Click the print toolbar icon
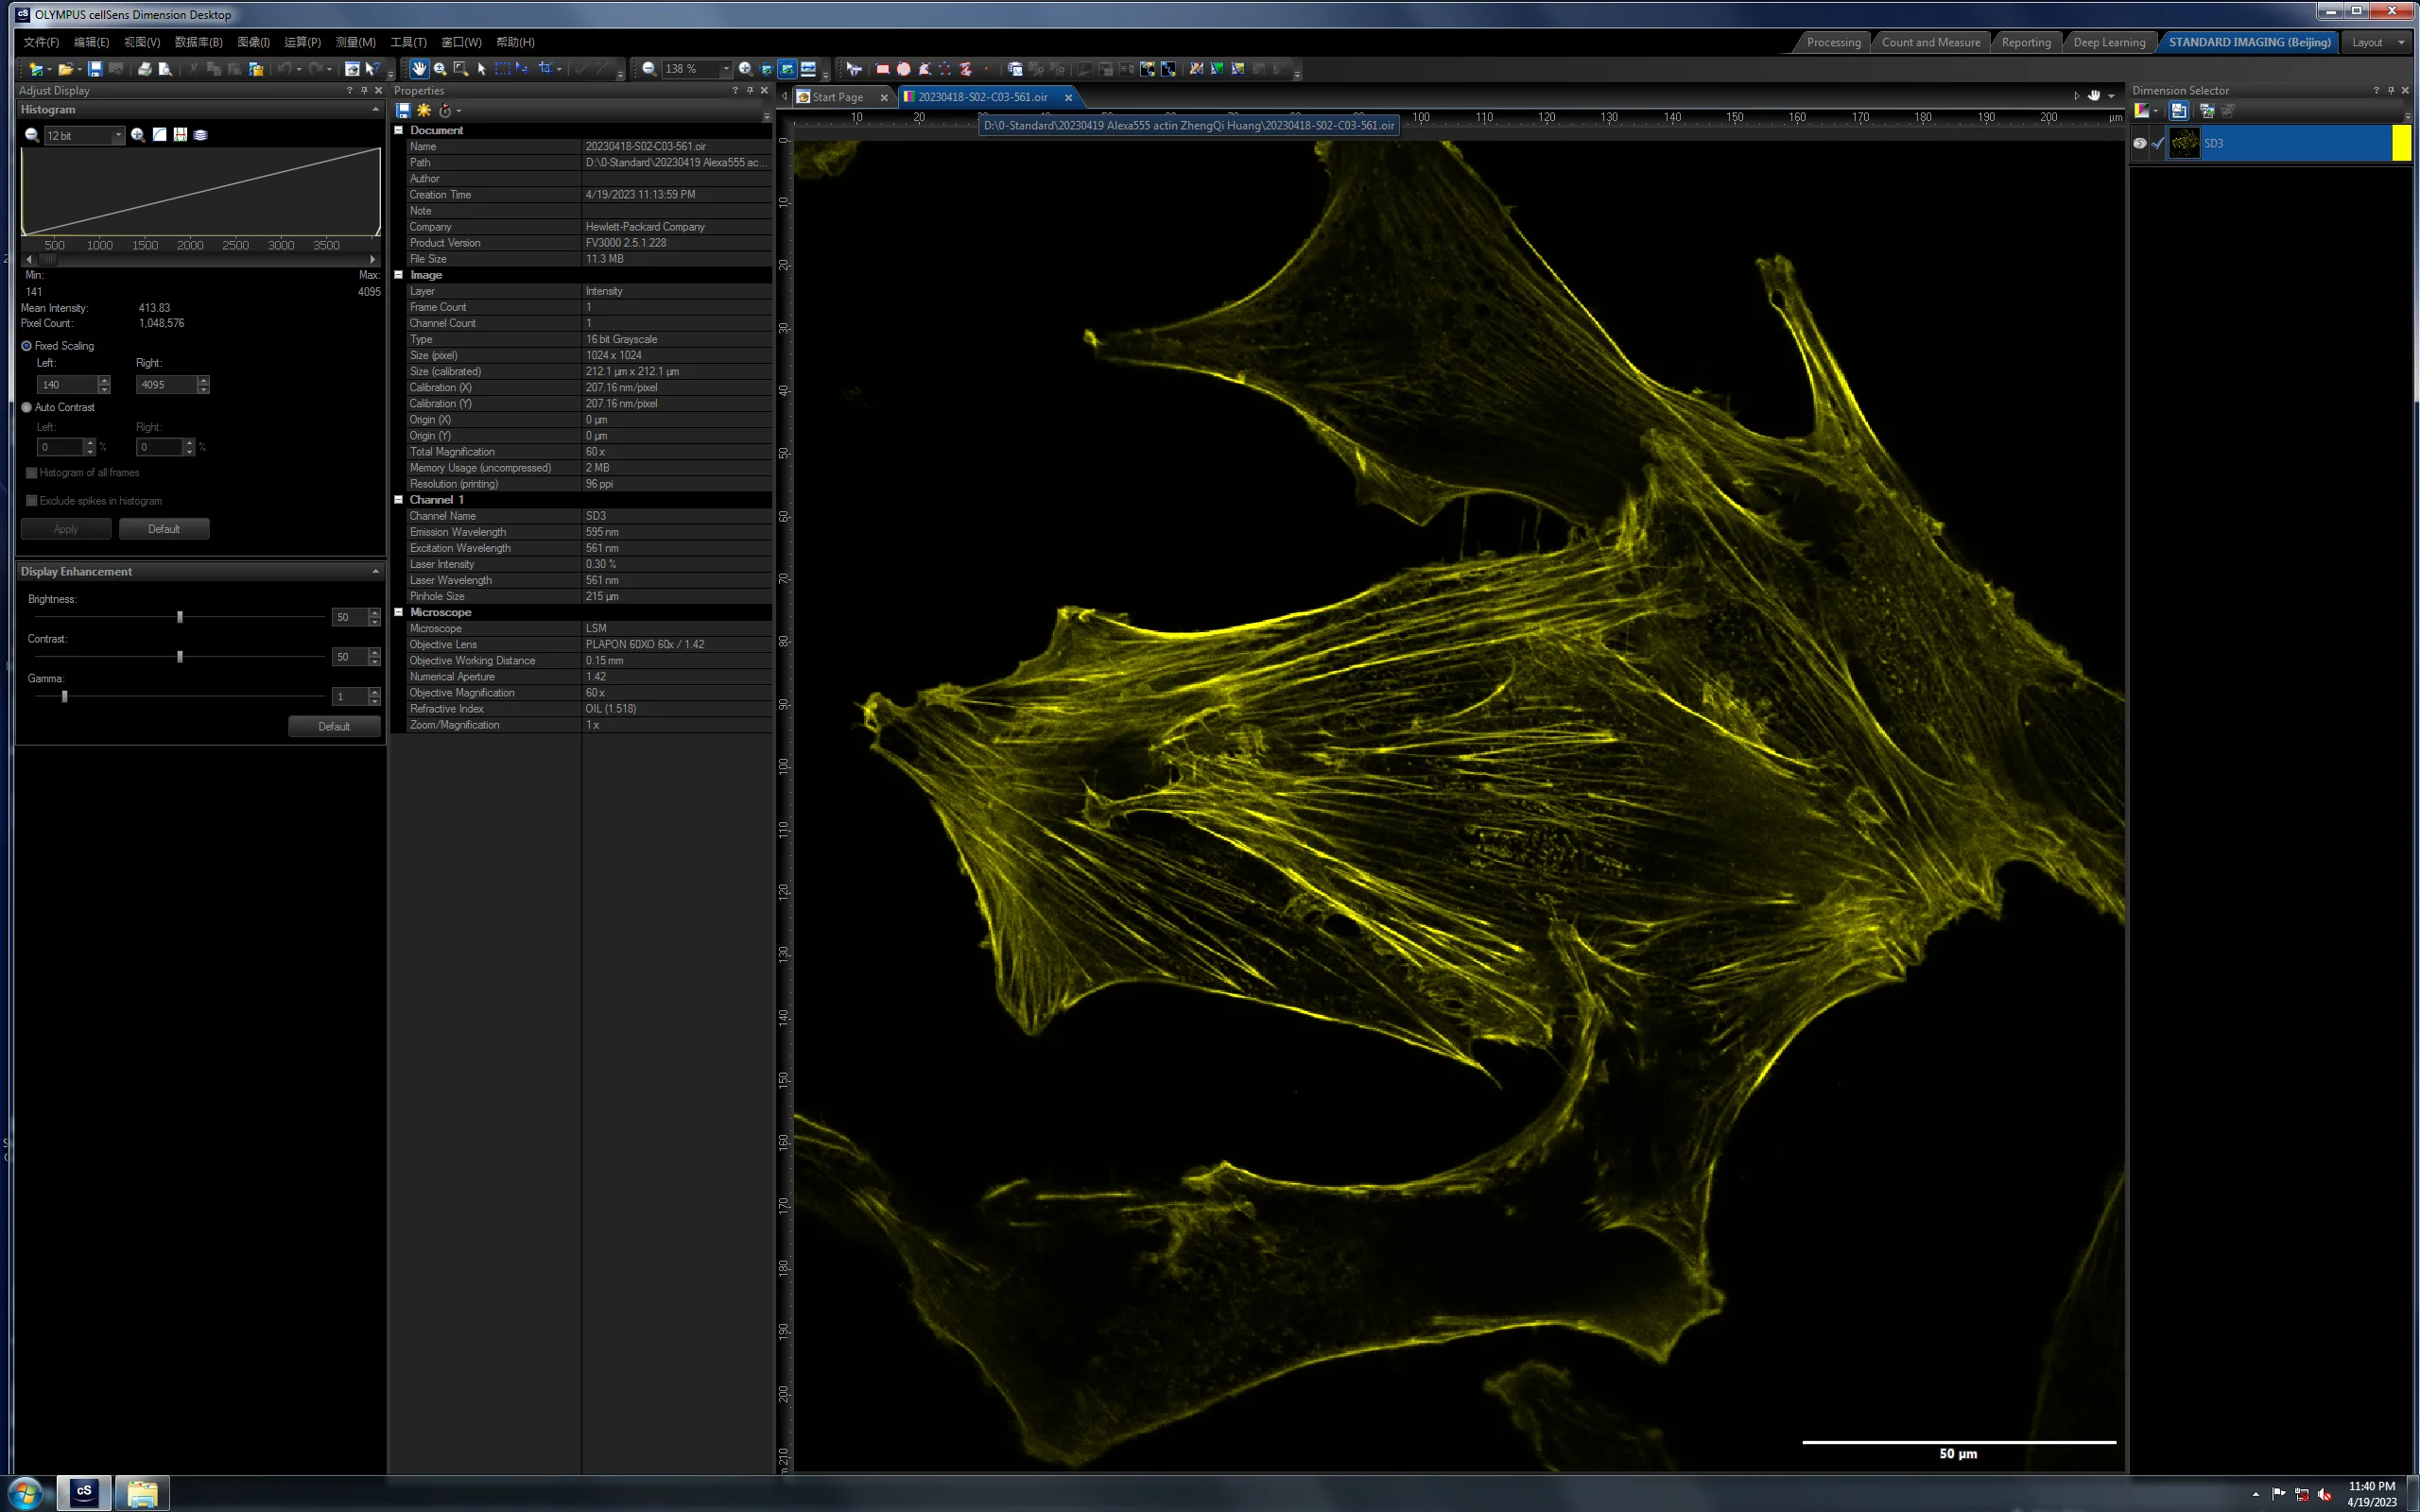The image size is (2420, 1512). tap(144, 69)
